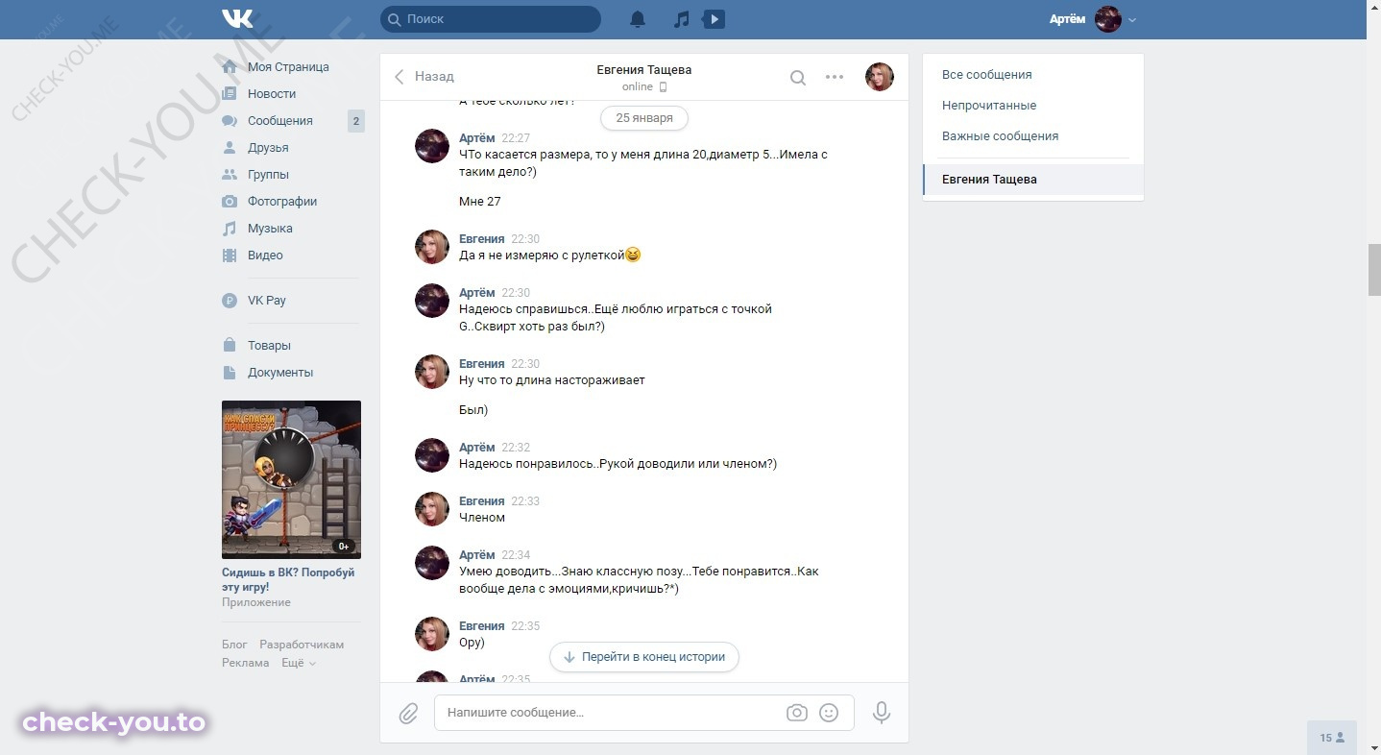Go to Моя Страница
This screenshot has height=755, width=1381.
(288, 67)
